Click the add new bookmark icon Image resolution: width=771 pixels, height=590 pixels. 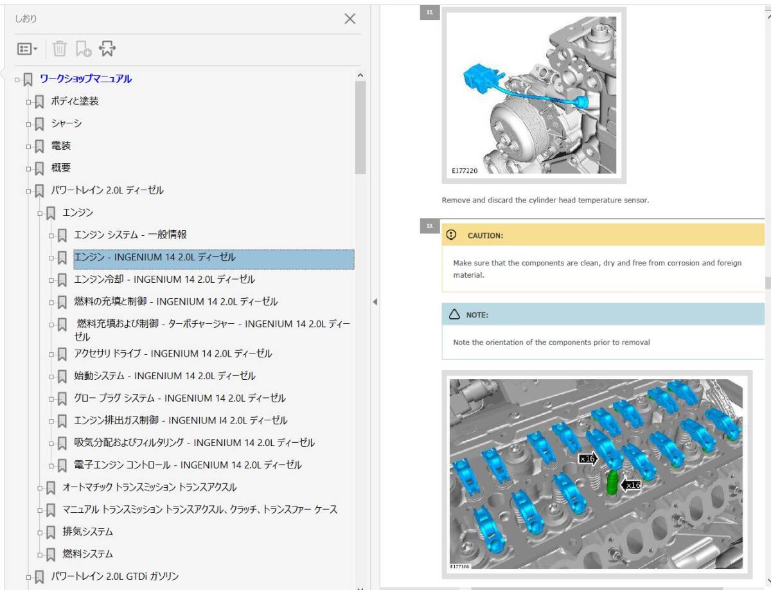pyautogui.click(x=84, y=49)
